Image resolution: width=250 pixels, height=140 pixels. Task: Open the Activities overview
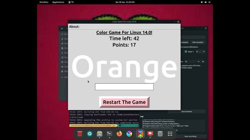click(44, 2)
